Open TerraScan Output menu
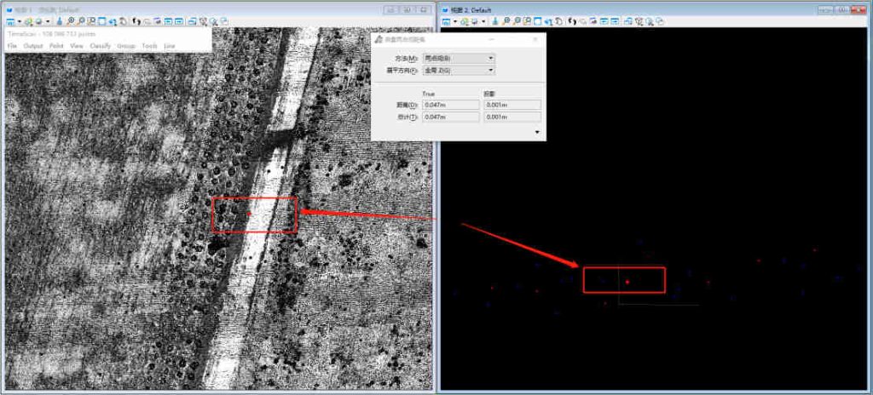The image size is (873, 395). click(x=33, y=46)
